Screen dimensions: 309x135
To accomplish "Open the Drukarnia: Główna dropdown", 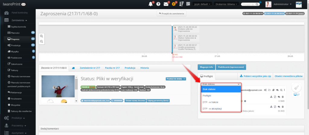I will point(227,4).
